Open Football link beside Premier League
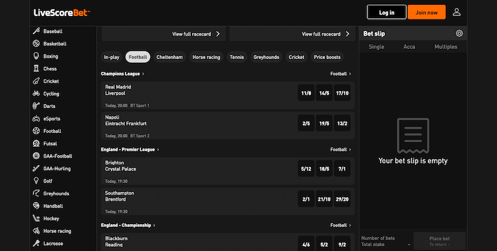The width and height of the screenshot is (497, 251). click(x=341, y=149)
